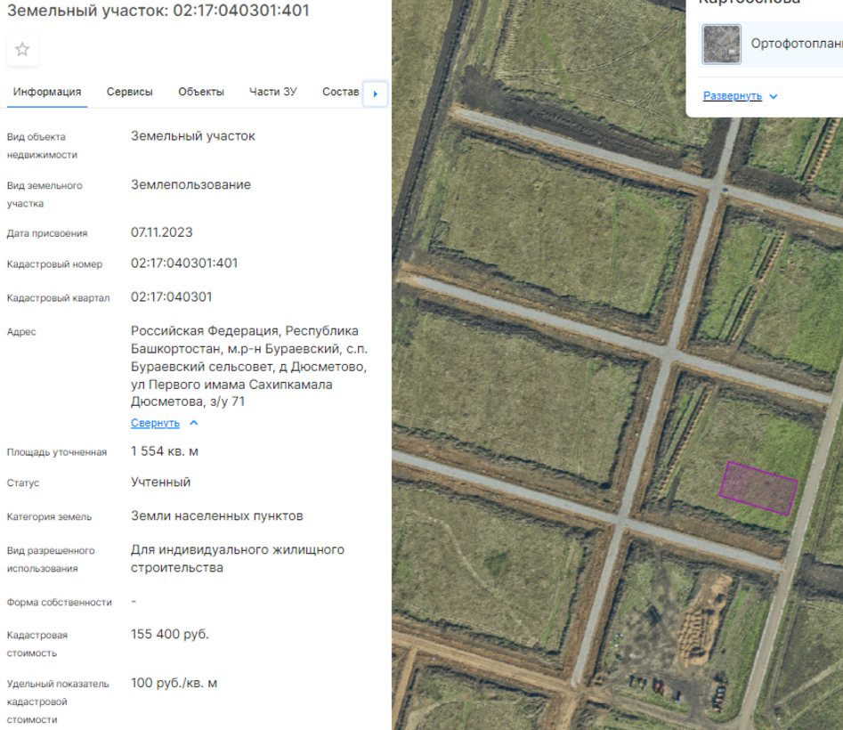Click the cadastral quarter value 02:17:040301
This screenshot has height=730, width=843.
172,296
